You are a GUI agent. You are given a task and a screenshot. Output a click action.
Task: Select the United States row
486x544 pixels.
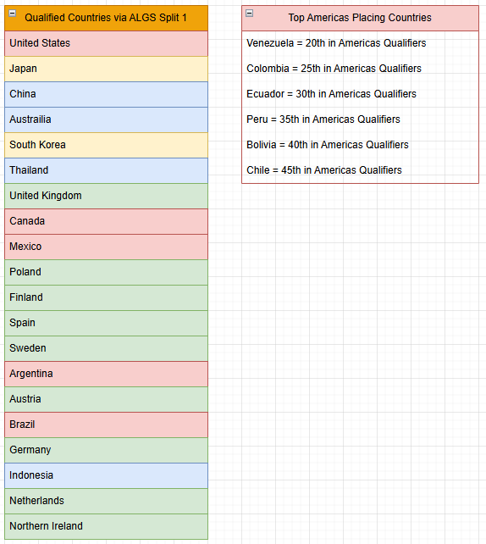tap(106, 43)
